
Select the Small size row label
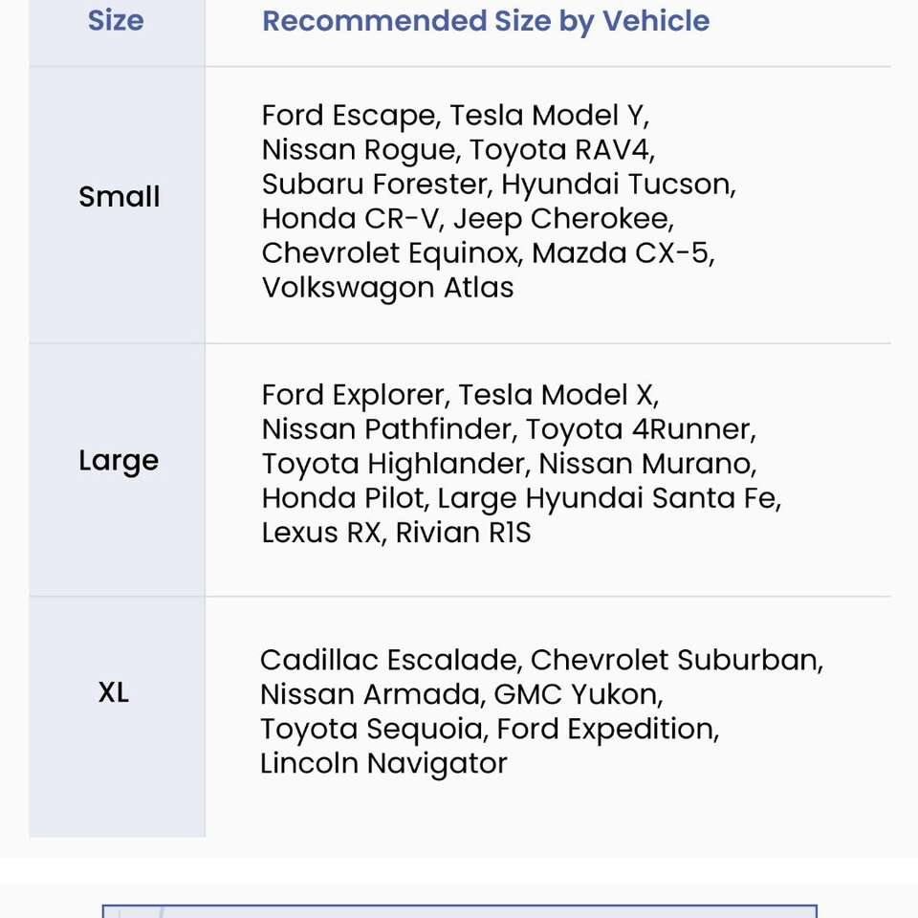click(119, 197)
